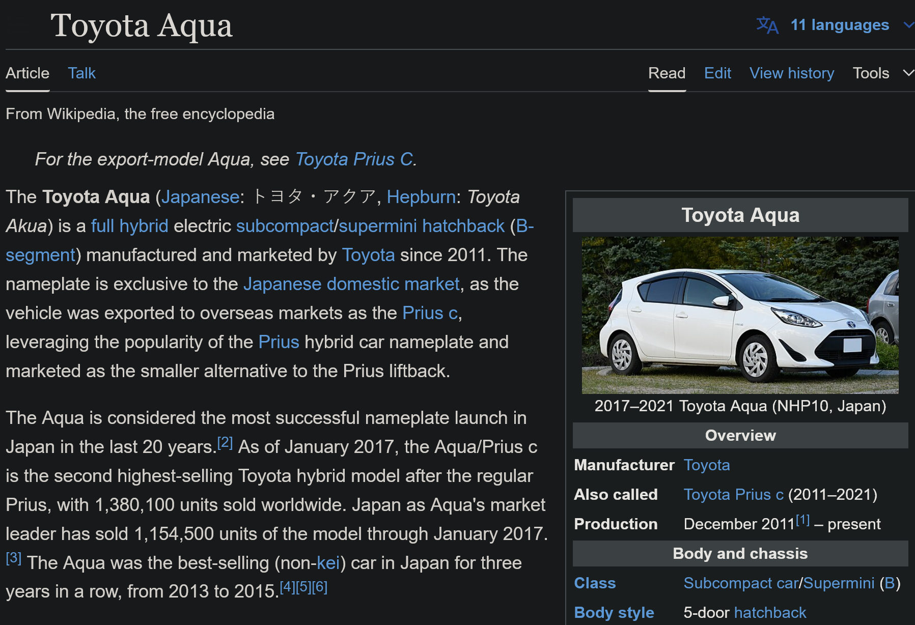Jump to citation [6]
The image size is (915, 625).
pyautogui.click(x=319, y=587)
